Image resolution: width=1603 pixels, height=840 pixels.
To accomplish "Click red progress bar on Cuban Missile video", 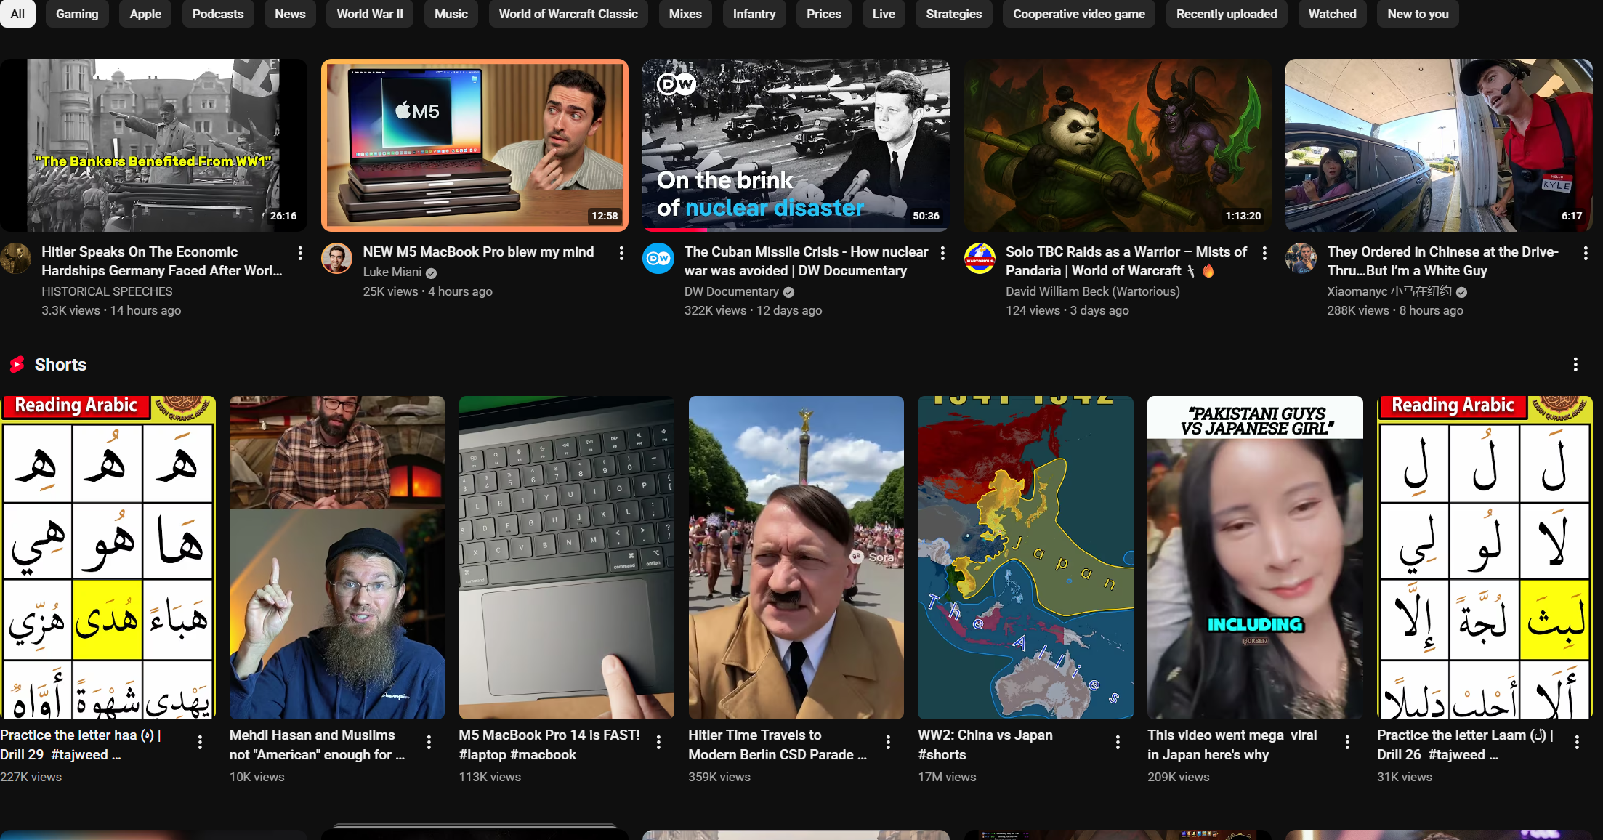I will click(676, 230).
